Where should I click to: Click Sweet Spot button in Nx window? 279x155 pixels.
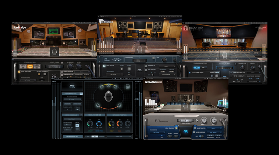click(77, 104)
